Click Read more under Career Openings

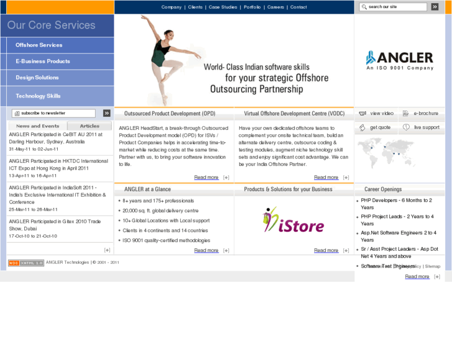[417, 276]
